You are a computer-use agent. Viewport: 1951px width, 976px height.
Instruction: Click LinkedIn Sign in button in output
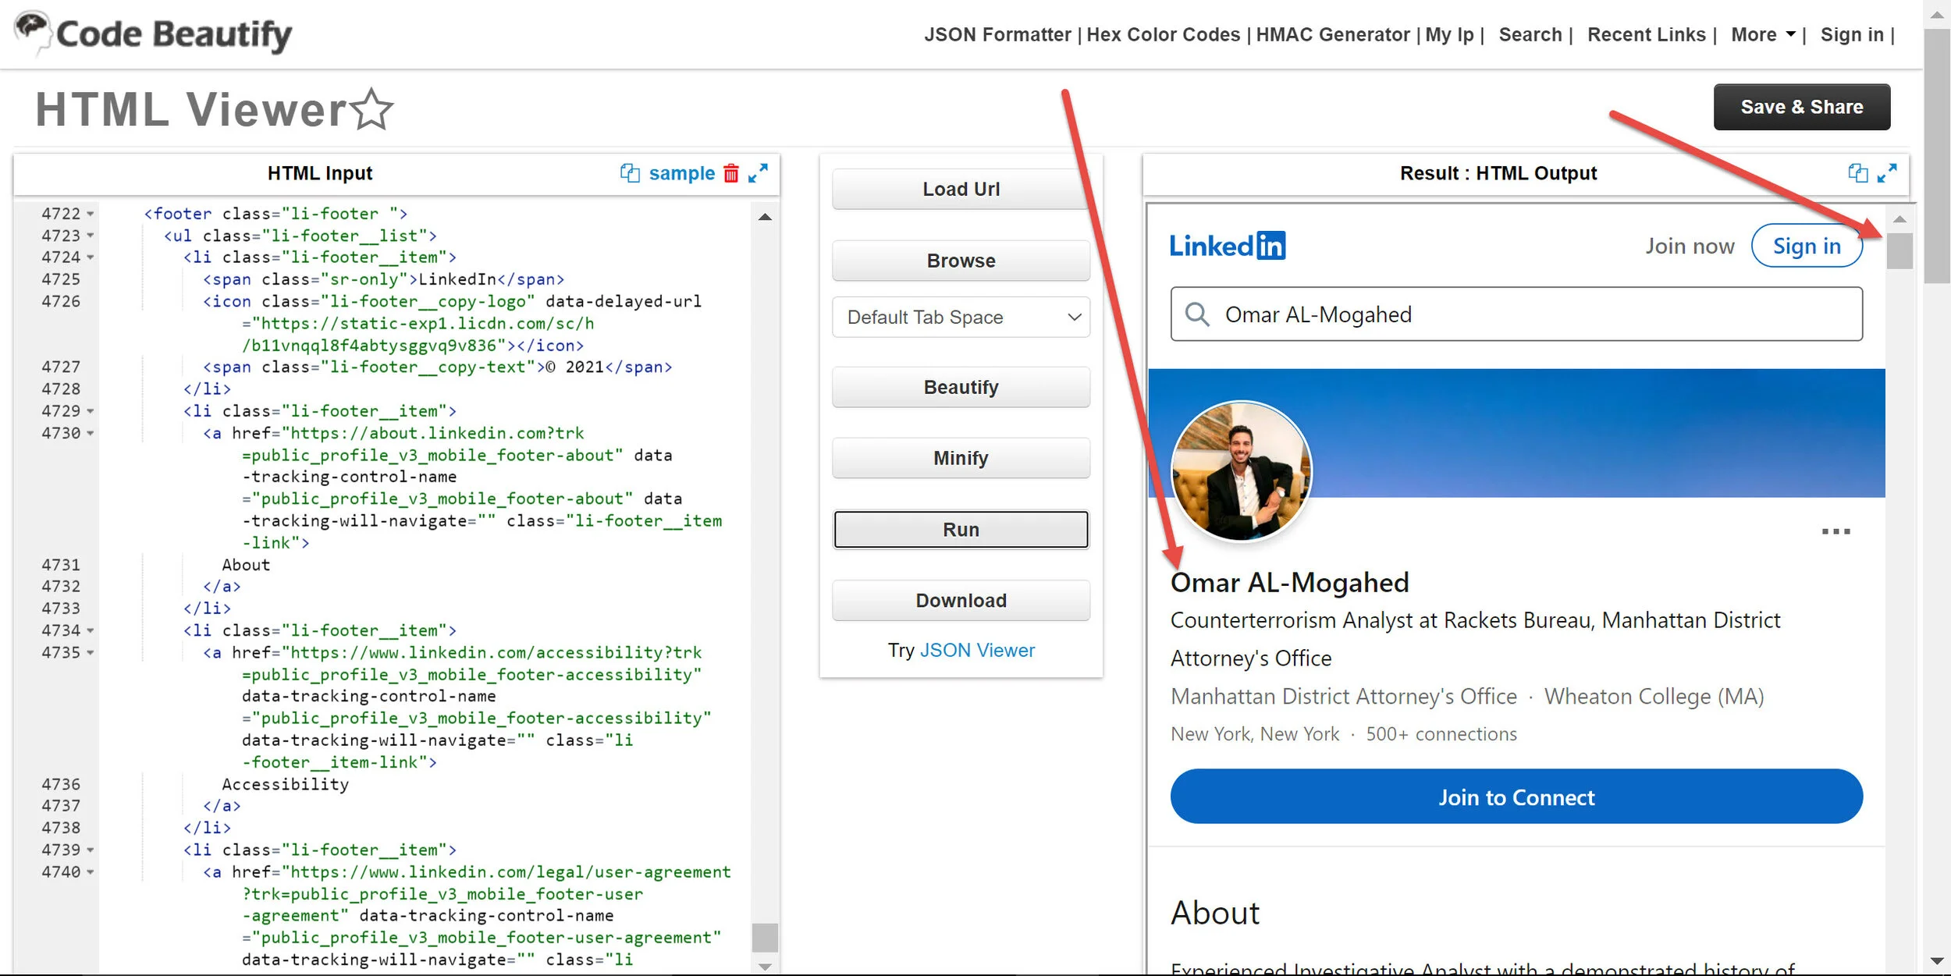[x=1807, y=246]
